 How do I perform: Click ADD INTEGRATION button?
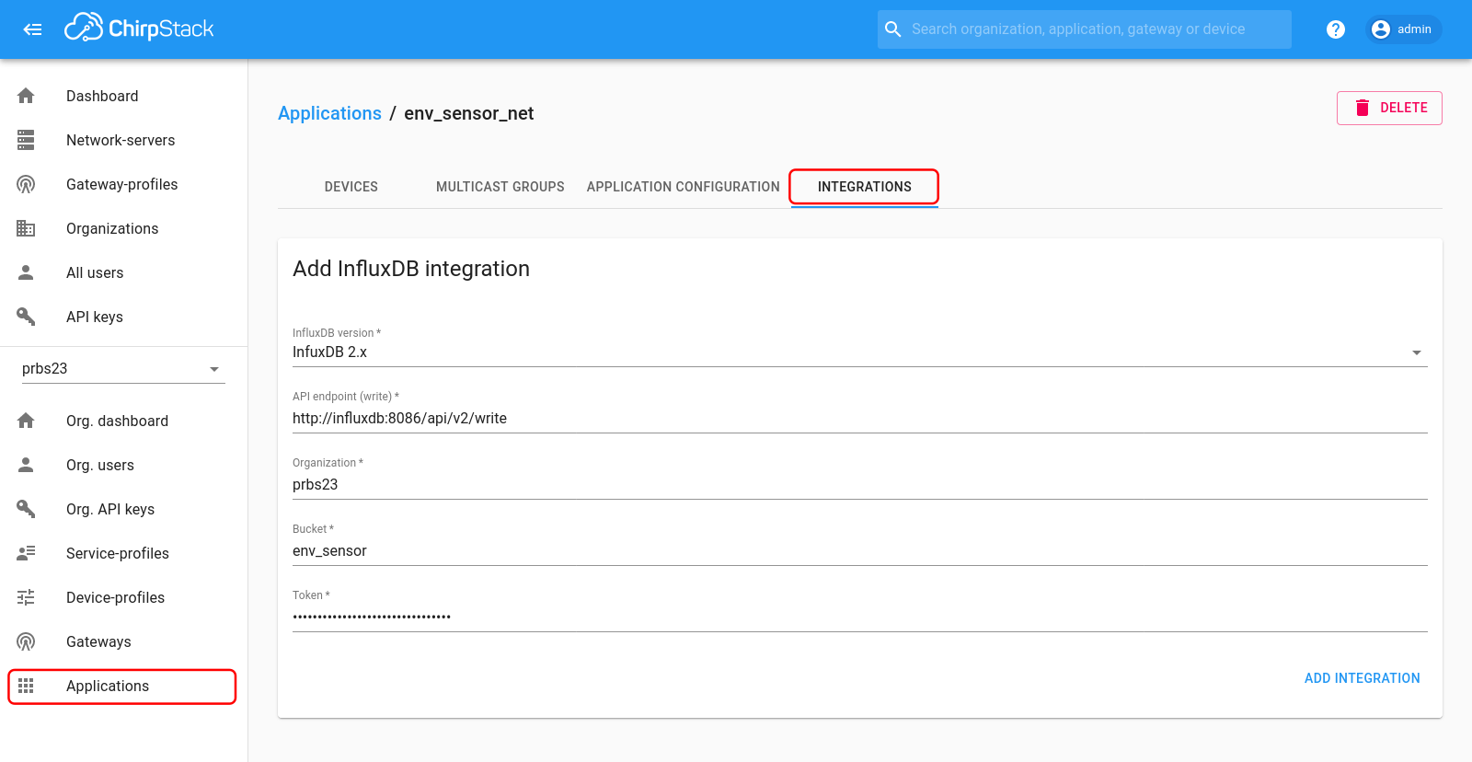coord(1362,678)
